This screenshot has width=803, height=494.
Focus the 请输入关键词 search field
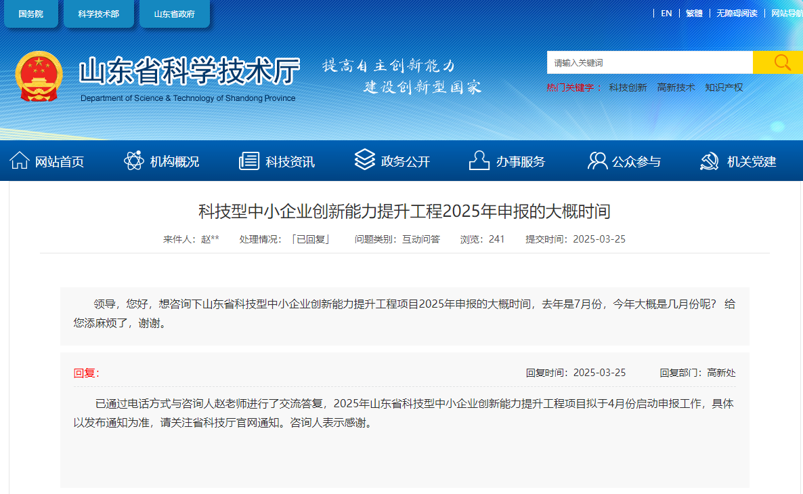pyautogui.click(x=649, y=62)
